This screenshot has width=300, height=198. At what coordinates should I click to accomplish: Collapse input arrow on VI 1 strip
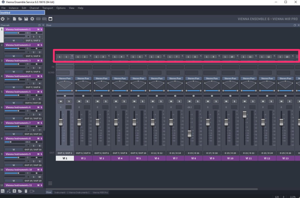(x=72, y=56)
